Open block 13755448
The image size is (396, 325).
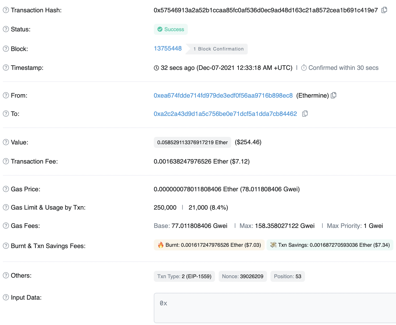(168, 48)
